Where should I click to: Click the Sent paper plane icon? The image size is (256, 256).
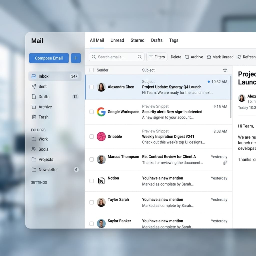click(x=34, y=86)
